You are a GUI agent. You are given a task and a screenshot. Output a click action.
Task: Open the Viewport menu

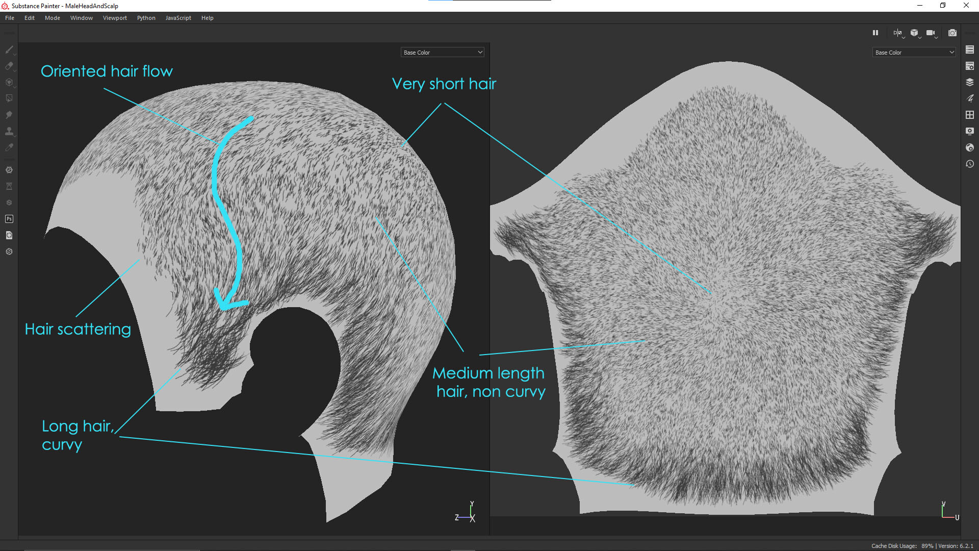(x=115, y=18)
